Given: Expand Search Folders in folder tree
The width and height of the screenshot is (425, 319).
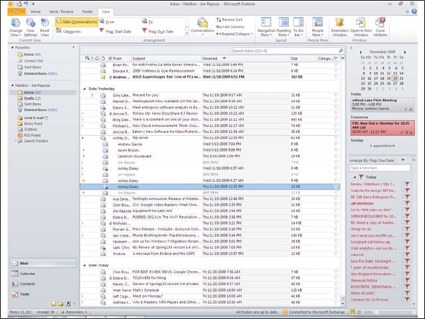Looking at the screenshot, I should click(15, 141).
